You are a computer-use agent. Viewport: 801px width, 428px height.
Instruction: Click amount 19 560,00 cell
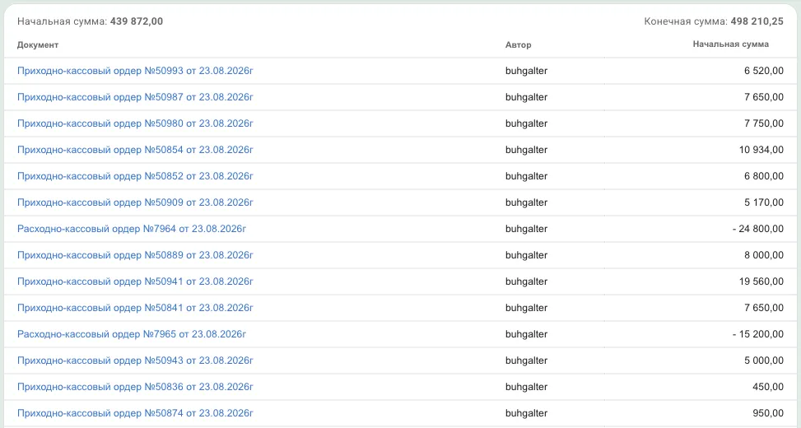pos(761,281)
